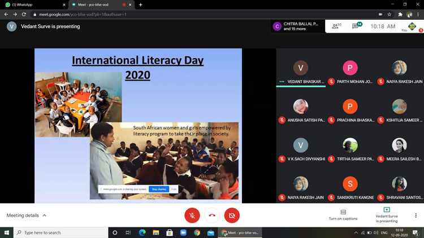Open the three-dot more options menu in Meet
The height and width of the screenshot is (238, 424).
click(416, 215)
